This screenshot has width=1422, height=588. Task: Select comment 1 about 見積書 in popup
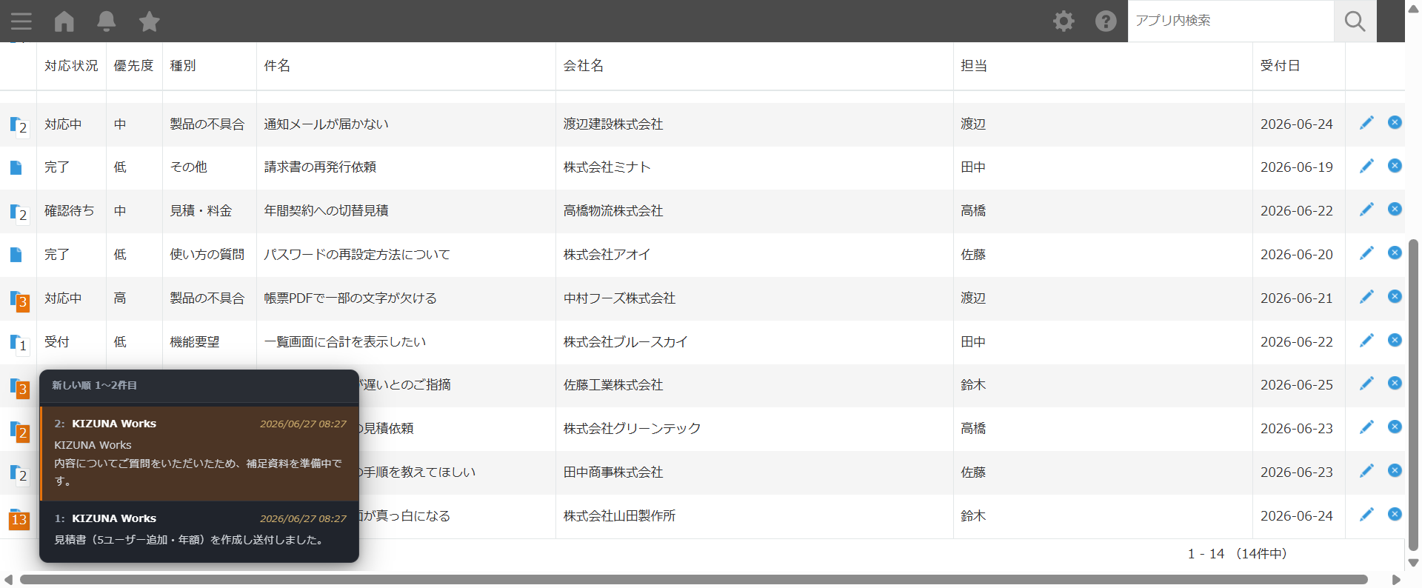(199, 529)
